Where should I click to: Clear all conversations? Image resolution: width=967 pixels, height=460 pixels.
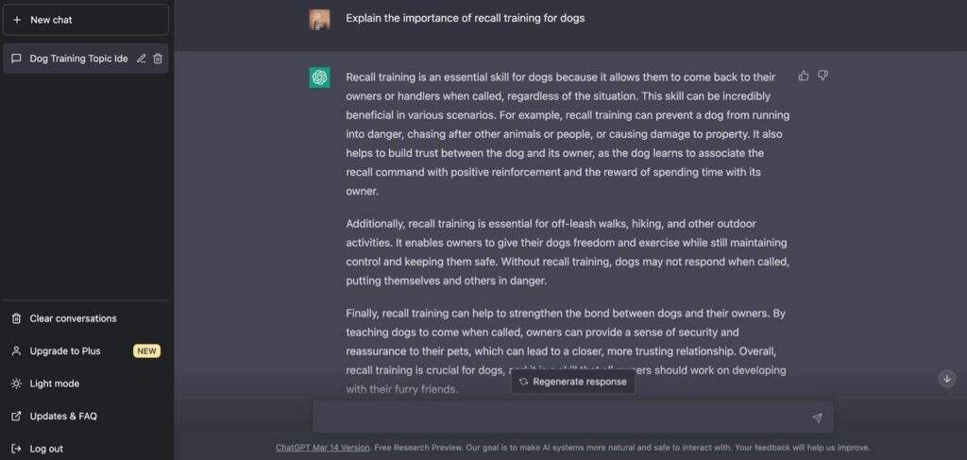[73, 318]
